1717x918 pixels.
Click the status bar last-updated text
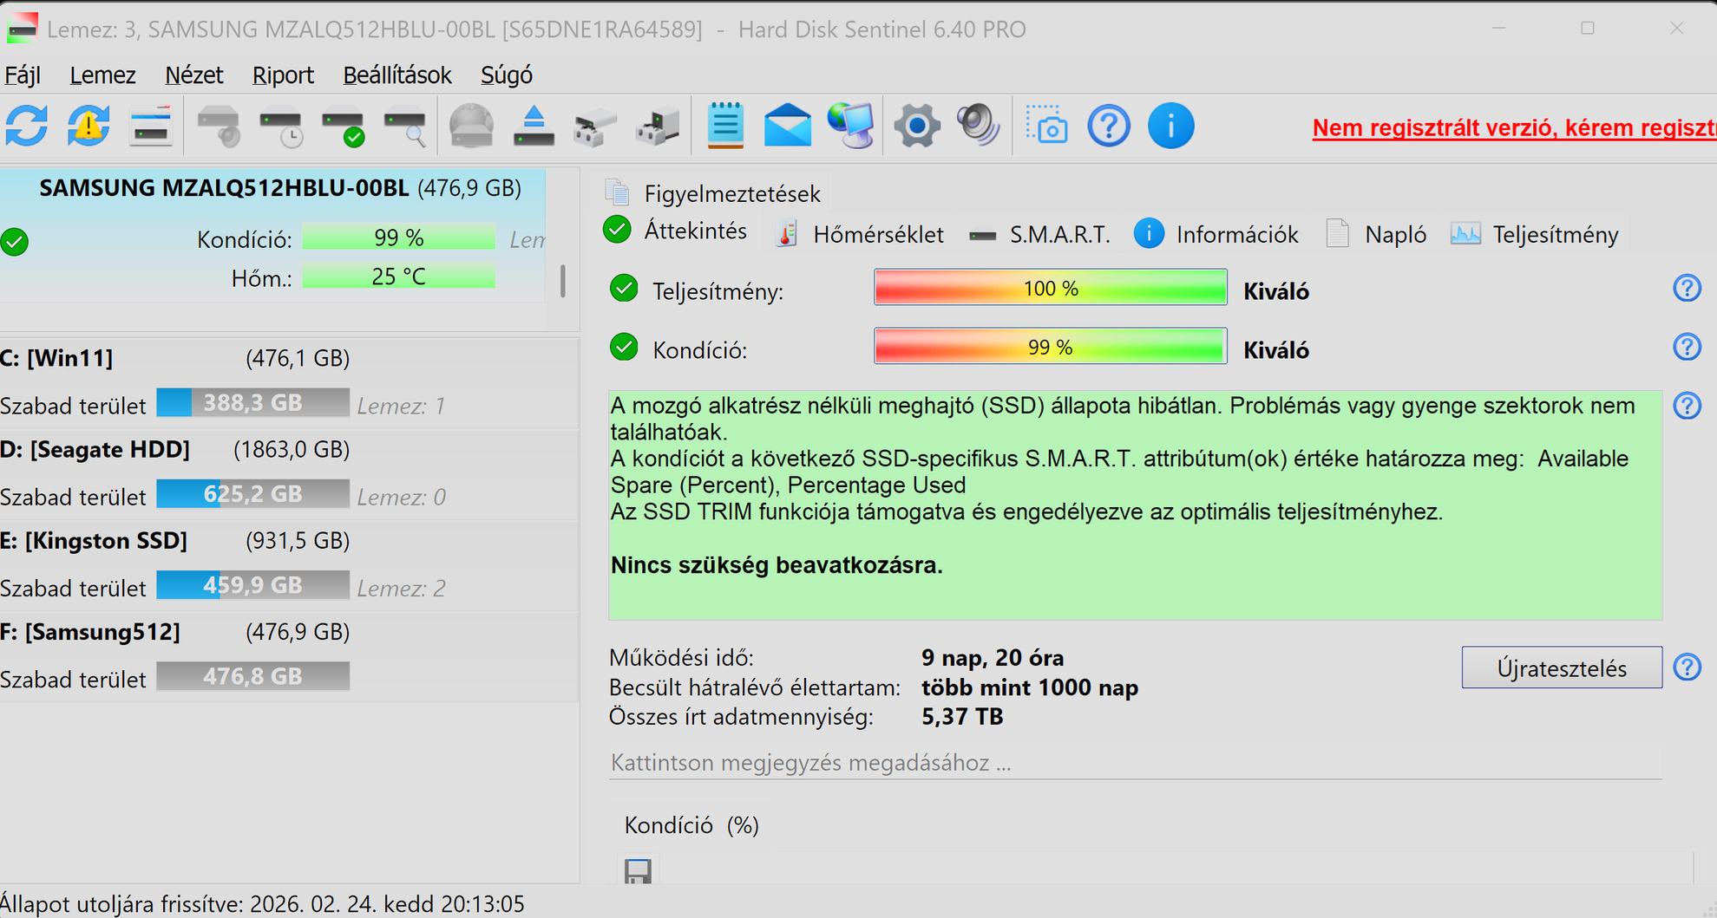(262, 904)
